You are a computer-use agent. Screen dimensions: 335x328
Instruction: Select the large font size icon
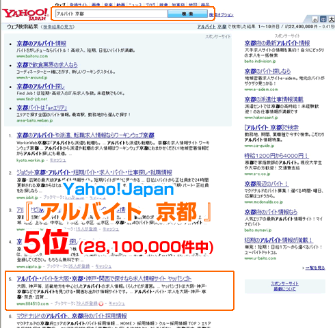[x=332, y=19]
